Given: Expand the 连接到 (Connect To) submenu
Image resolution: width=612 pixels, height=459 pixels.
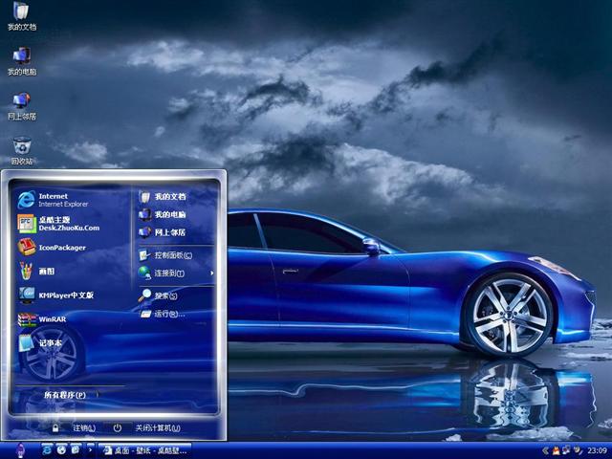Looking at the screenshot, I should point(170,273).
